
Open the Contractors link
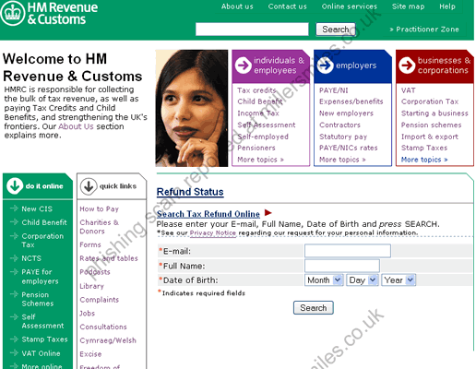click(339, 125)
